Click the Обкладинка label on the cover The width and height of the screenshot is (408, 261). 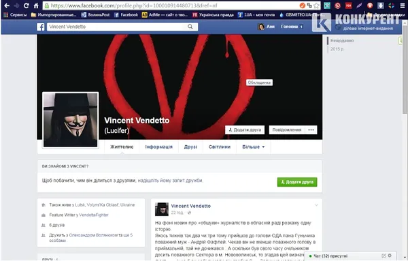pos(260,82)
